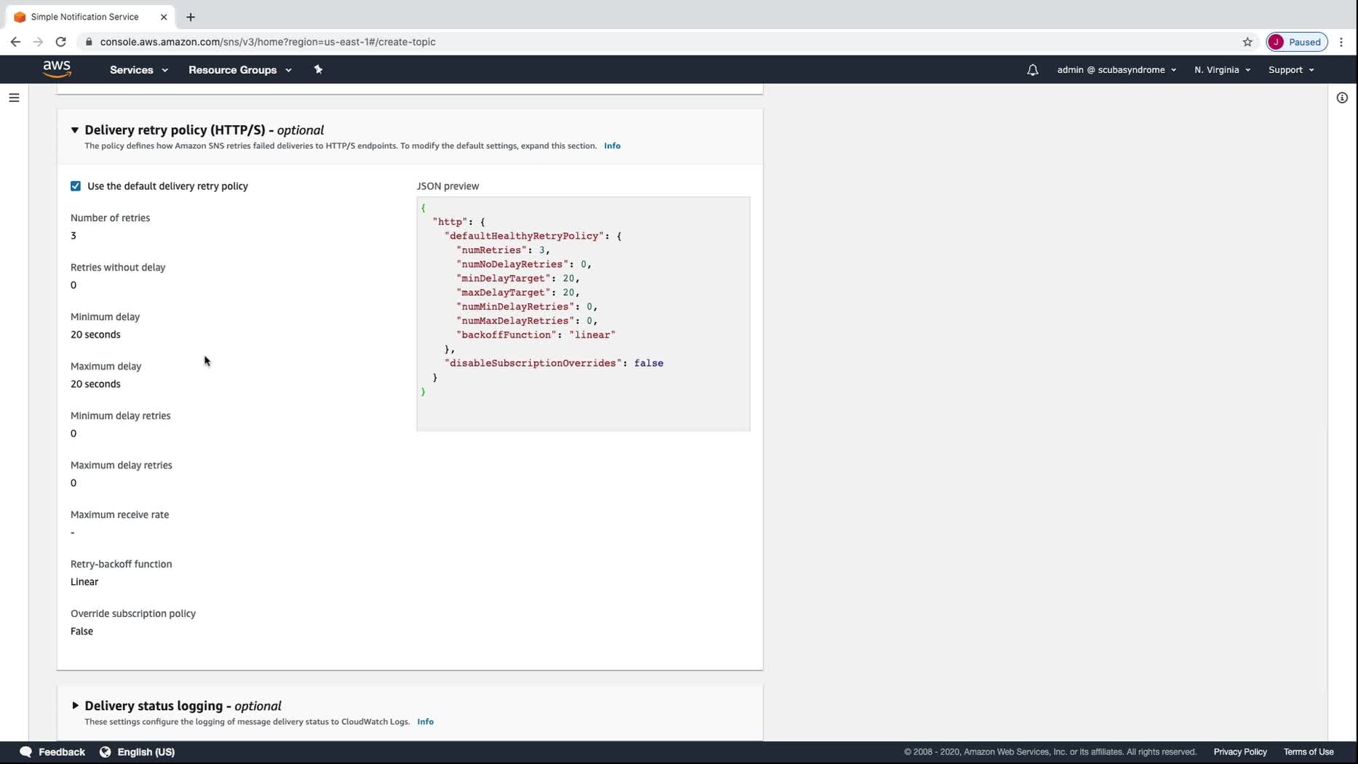Screen dimensions: 1358x764
Task: Click the Maximum delay 20 seconds value
Action: [95, 384]
